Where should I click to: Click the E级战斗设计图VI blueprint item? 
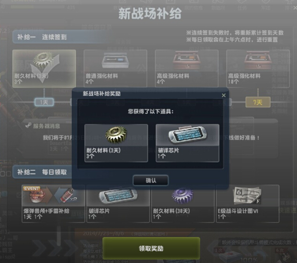tap(248, 204)
